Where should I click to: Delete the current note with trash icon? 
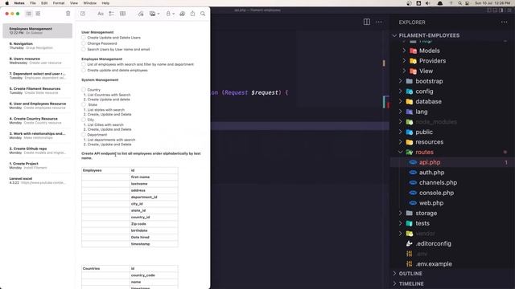point(68,14)
